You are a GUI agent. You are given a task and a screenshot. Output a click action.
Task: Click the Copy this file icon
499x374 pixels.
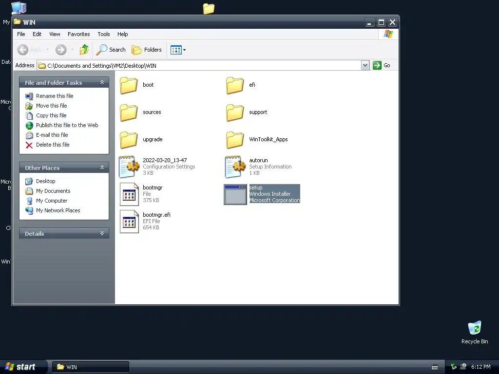(x=29, y=115)
